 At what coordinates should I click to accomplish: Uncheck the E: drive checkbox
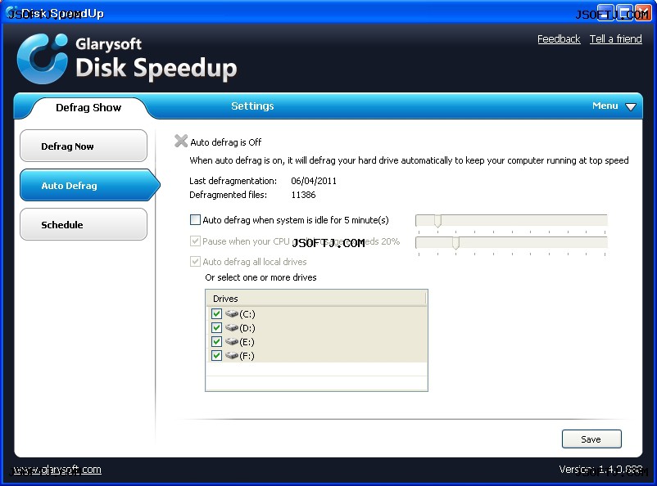216,341
